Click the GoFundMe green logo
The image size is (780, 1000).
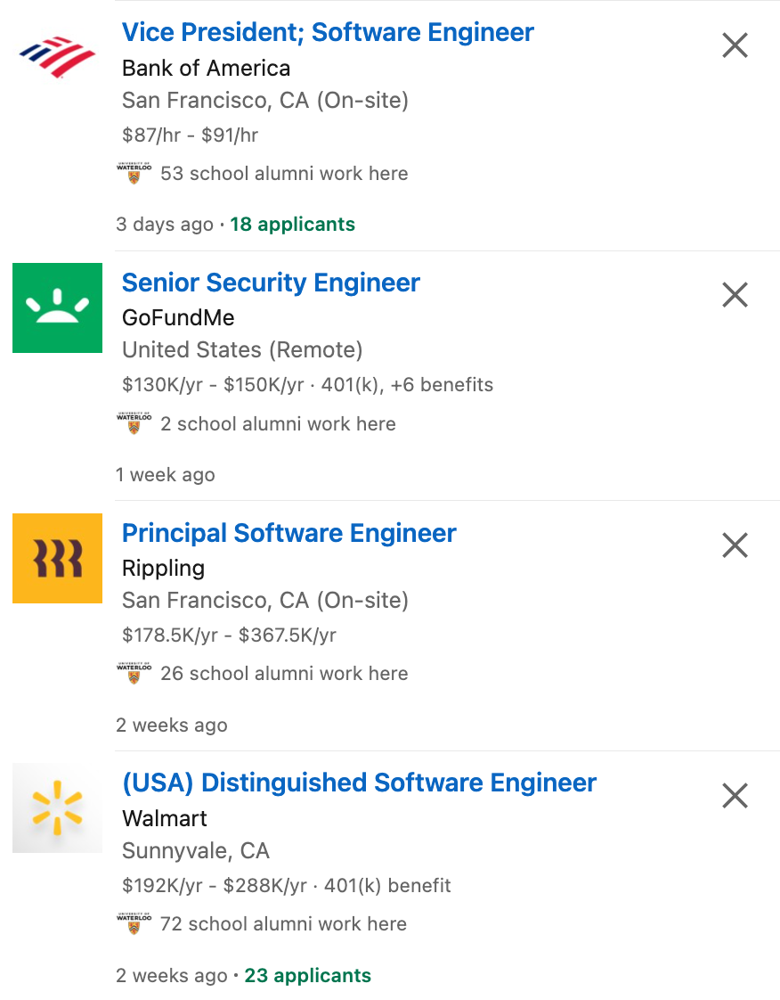[x=57, y=307]
